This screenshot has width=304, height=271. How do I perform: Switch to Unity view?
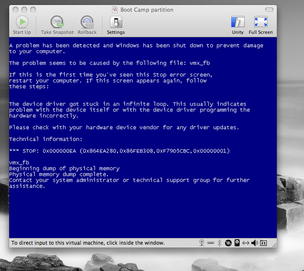238,22
